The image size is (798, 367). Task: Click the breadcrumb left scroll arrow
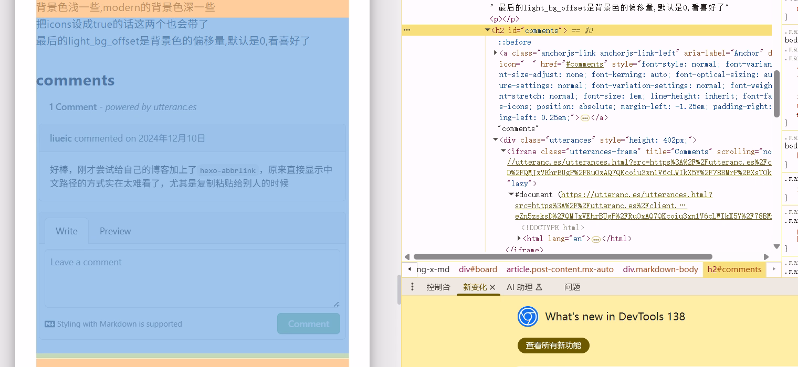click(x=409, y=269)
